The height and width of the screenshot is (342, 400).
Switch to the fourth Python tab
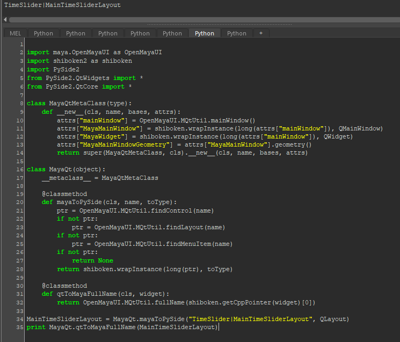coord(140,33)
